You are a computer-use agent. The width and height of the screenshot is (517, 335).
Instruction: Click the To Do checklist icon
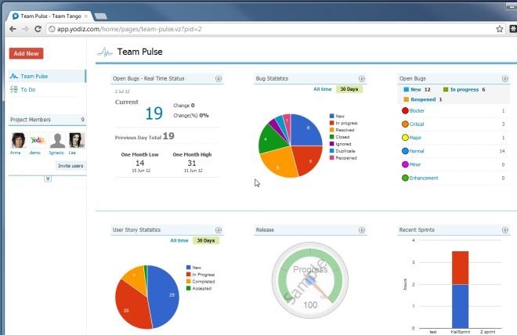(x=14, y=89)
